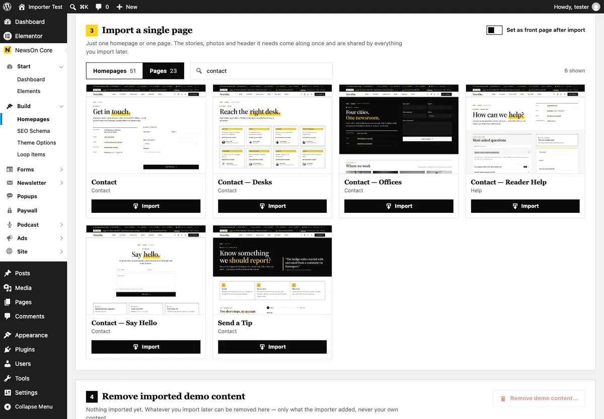
Task: Click the Settings sliders icon
Action: [x=8, y=393]
